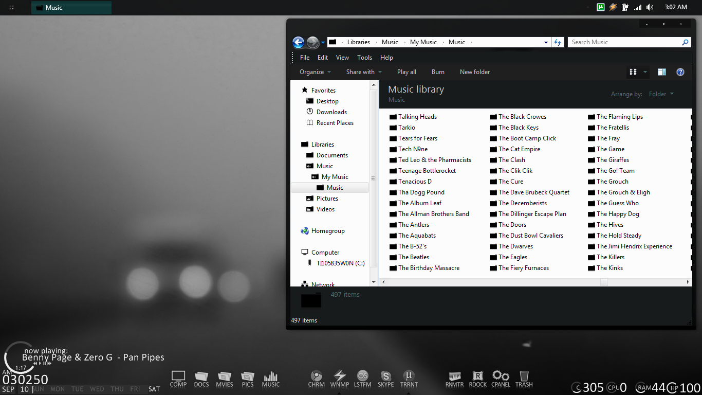Open the address bar history dropdown
Image resolution: width=702 pixels, height=395 pixels.
point(546,42)
